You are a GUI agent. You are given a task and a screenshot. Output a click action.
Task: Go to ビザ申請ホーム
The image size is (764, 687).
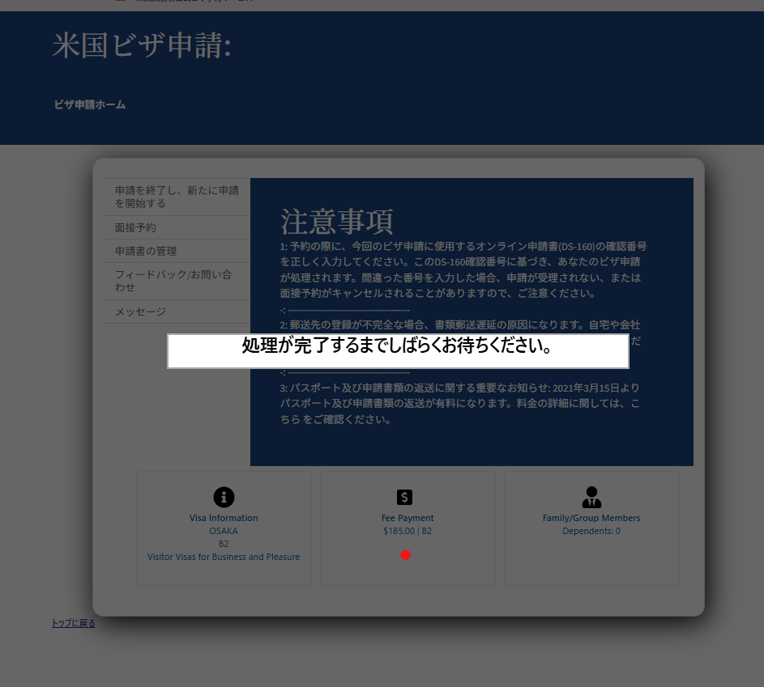click(90, 104)
